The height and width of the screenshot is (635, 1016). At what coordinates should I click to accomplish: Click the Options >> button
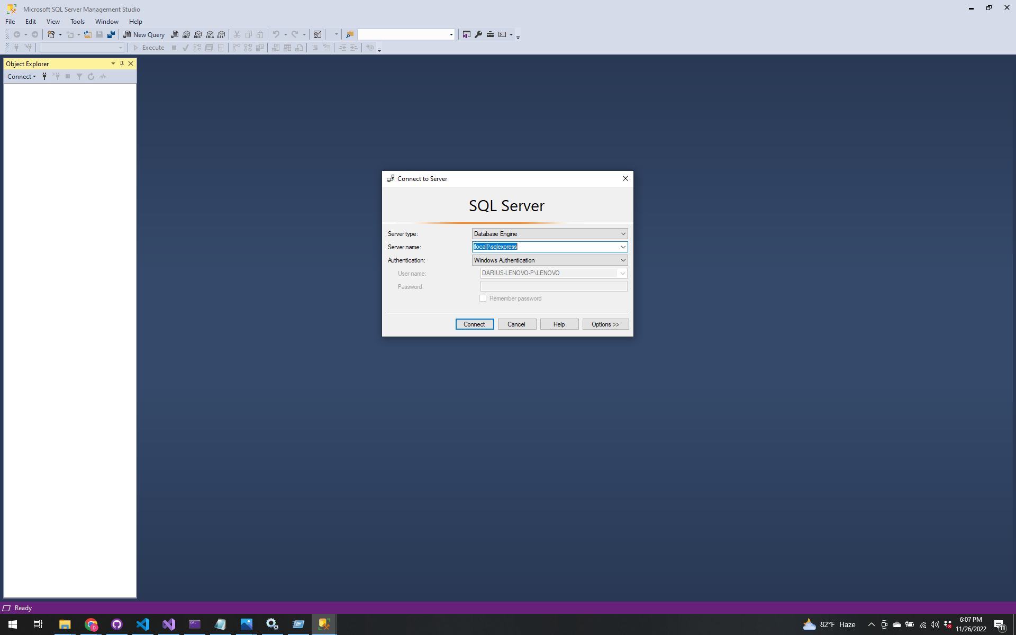pyautogui.click(x=605, y=324)
